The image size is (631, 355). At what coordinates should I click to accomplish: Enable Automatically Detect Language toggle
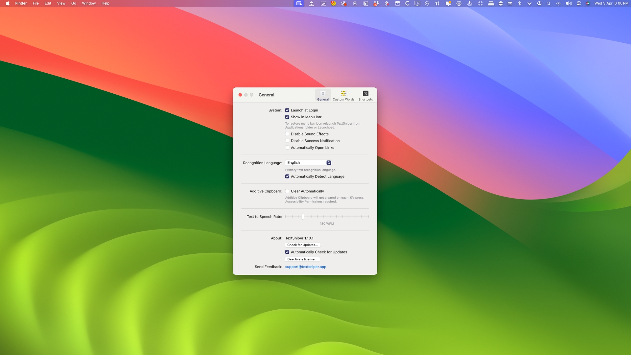[287, 177]
